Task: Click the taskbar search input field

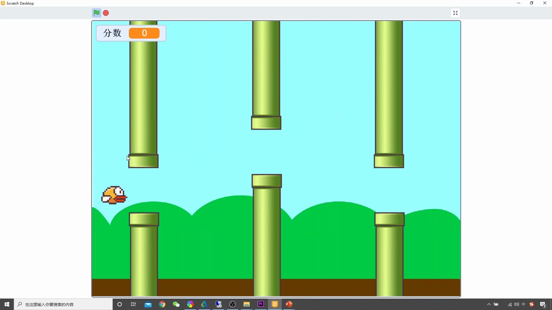Action: click(x=63, y=304)
